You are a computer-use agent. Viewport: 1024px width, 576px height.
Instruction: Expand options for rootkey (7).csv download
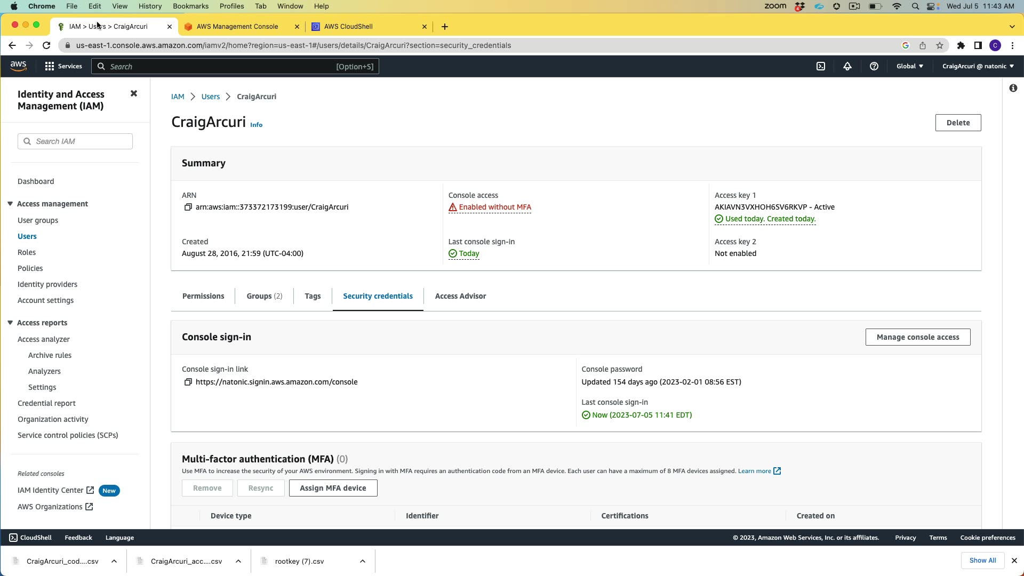click(x=363, y=561)
